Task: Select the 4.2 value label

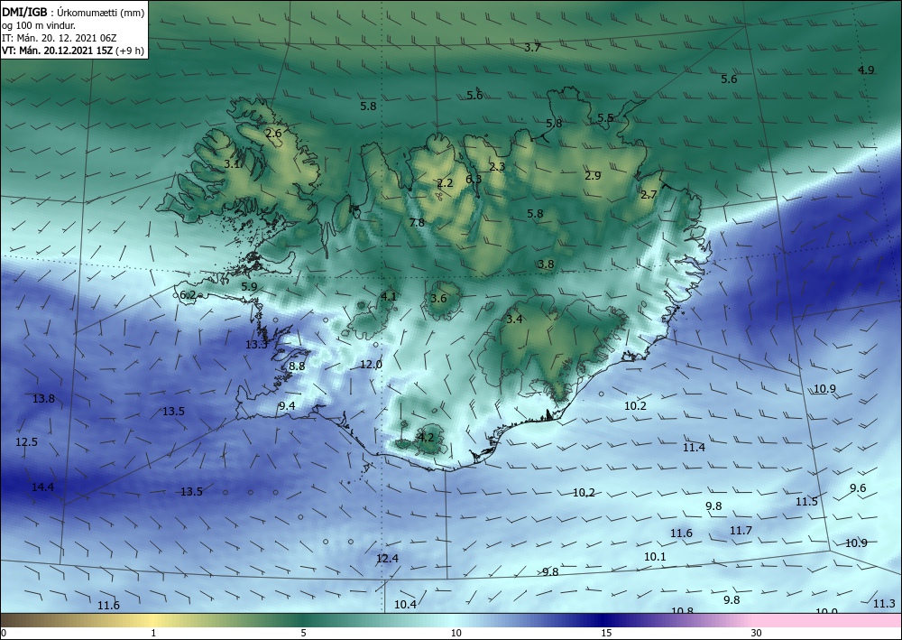Action: (x=426, y=438)
